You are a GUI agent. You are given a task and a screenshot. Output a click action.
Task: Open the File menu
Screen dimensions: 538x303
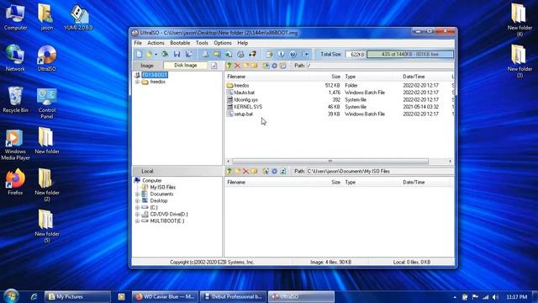pos(138,43)
